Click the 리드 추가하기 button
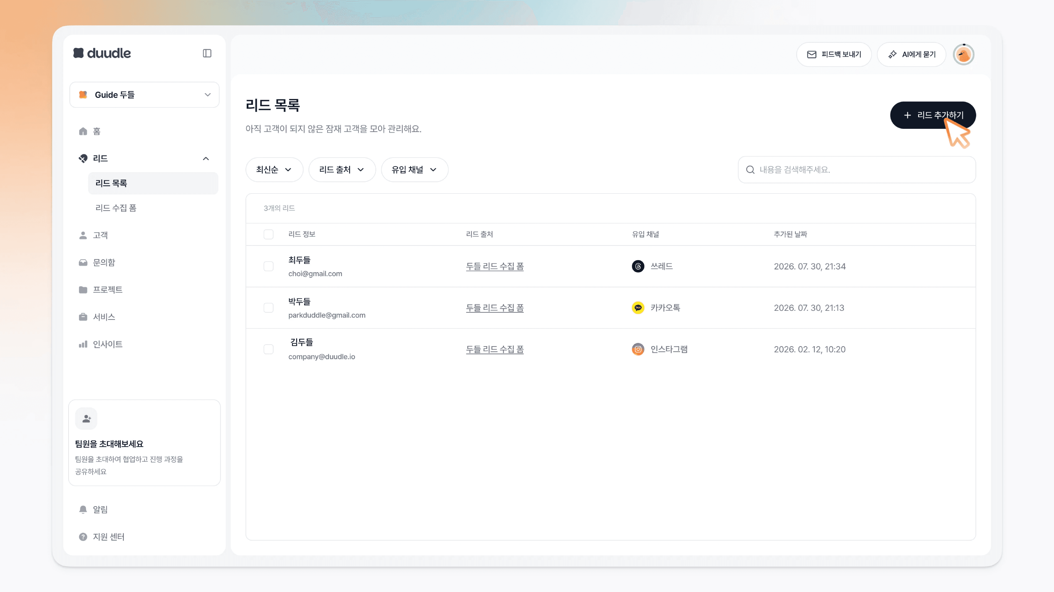 (x=932, y=115)
